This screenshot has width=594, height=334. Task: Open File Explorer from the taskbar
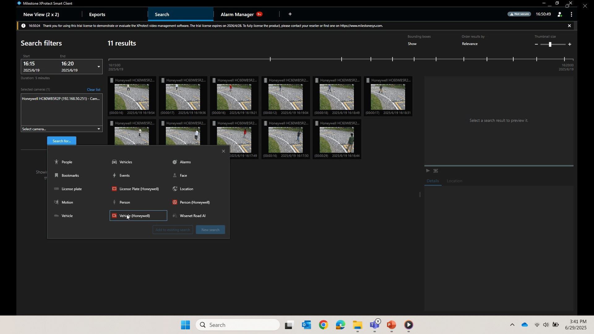tap(357, 325)
